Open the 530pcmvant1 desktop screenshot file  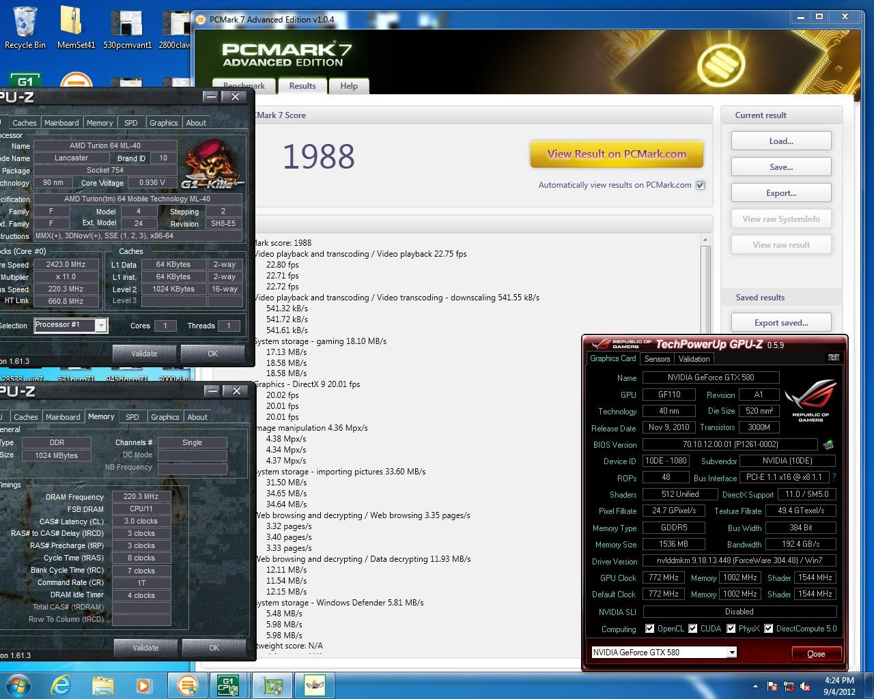(127, 27)
